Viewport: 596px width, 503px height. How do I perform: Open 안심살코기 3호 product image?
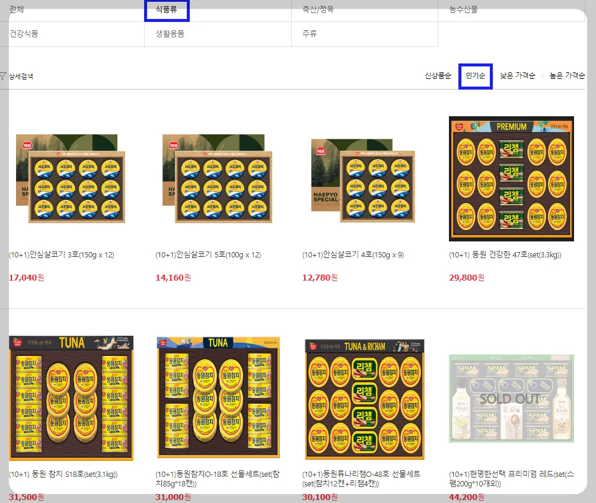(71, 179)
